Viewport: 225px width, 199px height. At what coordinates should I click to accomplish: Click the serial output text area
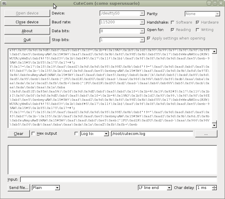pos(110,88)
